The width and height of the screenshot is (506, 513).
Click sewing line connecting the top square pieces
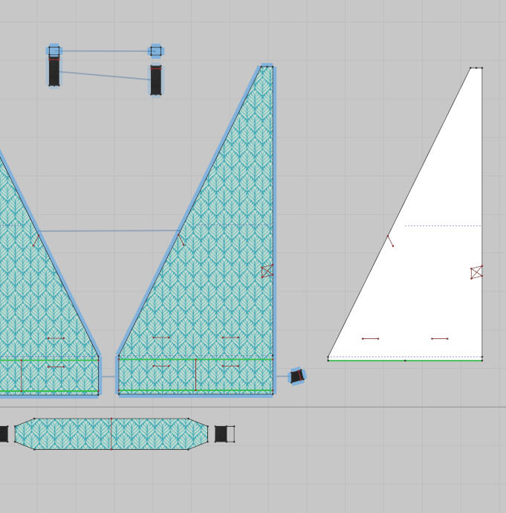tap(104, 51)
